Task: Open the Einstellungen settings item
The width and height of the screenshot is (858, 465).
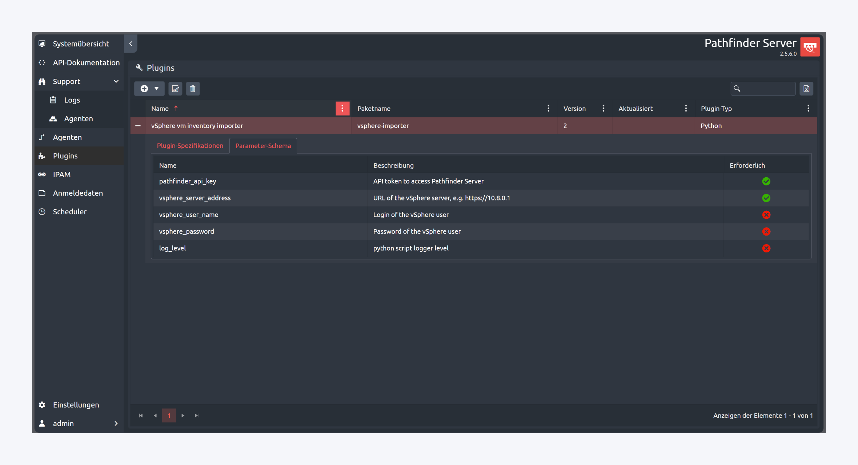Action: pyautogui.click(x=76, y=405)
